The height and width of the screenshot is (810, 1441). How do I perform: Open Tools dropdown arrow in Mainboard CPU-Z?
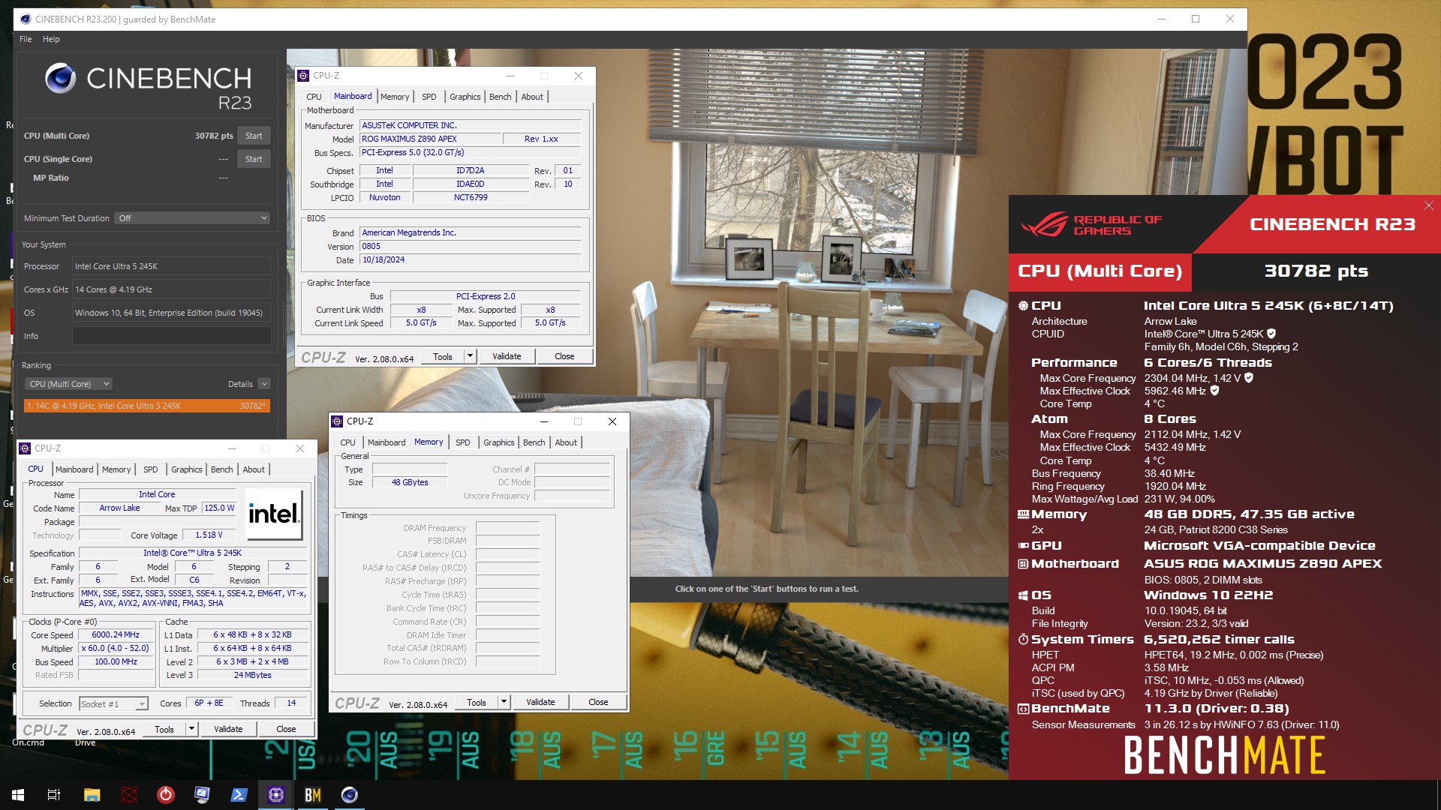pyautogui.click(x=471, y=356)
